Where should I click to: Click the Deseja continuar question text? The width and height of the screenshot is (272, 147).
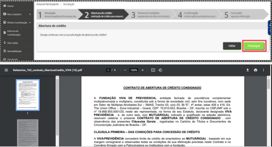[73, 35]
